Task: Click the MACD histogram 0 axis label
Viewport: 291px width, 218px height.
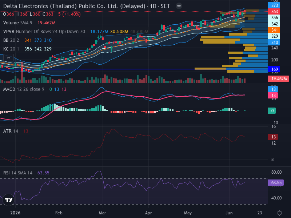Action: pyautogui.click(x=272, y=111)
